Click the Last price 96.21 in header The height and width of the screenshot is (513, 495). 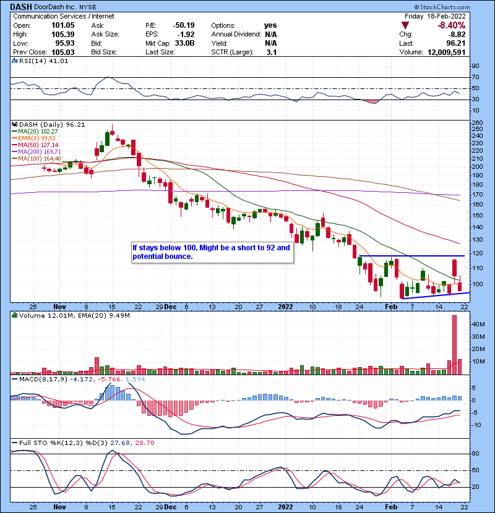click(x=455, y=43)
